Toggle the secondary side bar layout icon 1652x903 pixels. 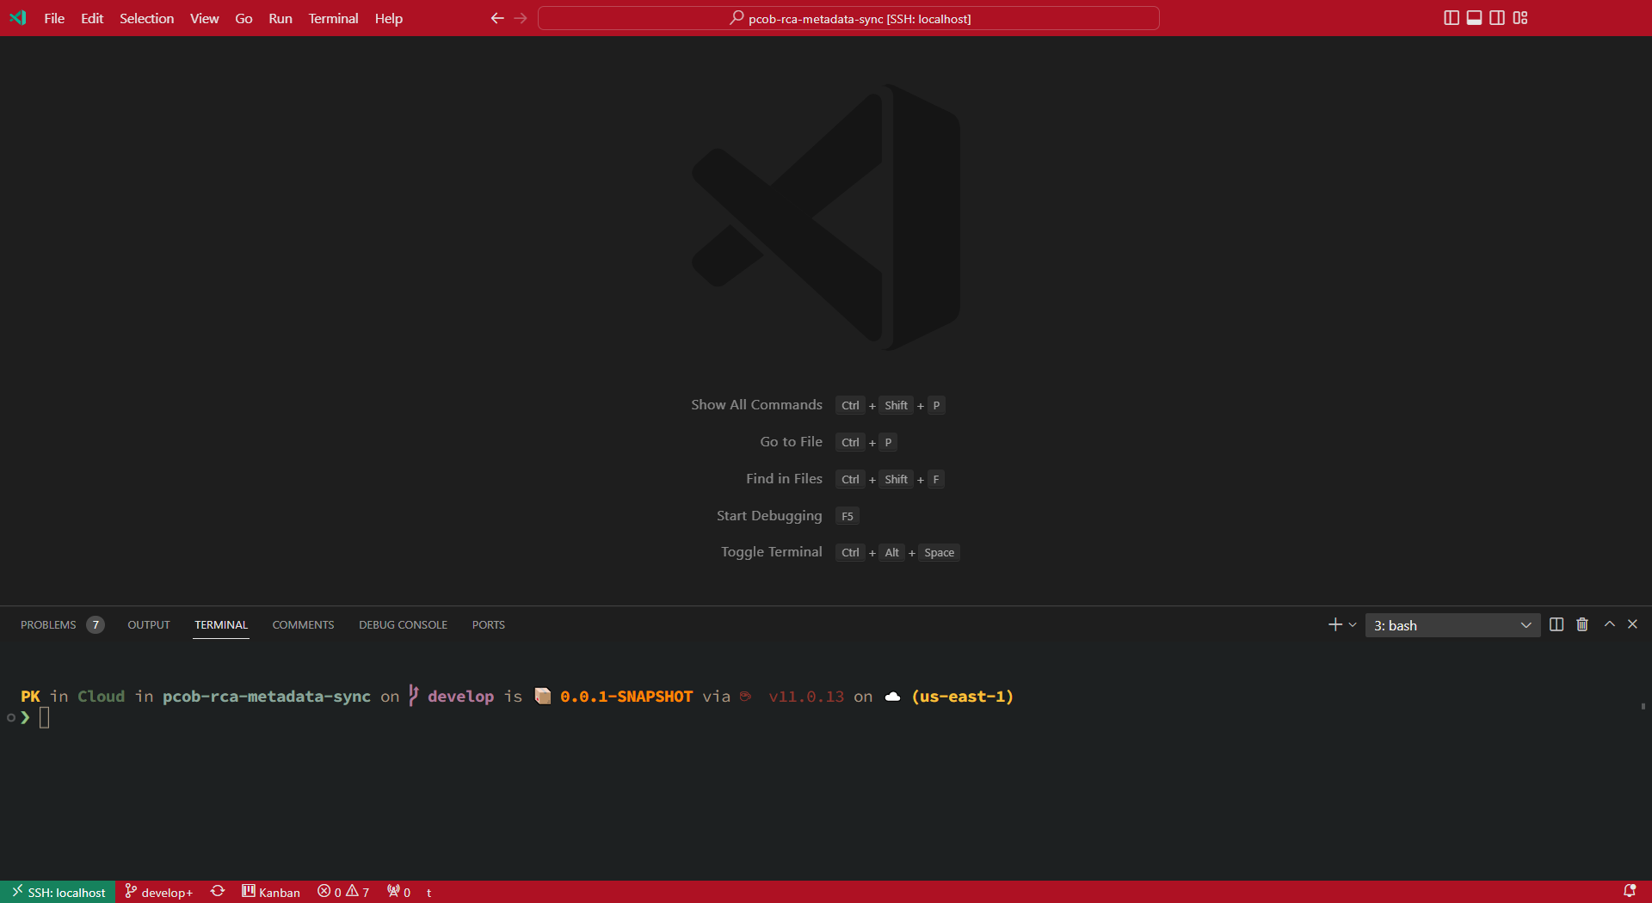click(x=1497, y=18)
